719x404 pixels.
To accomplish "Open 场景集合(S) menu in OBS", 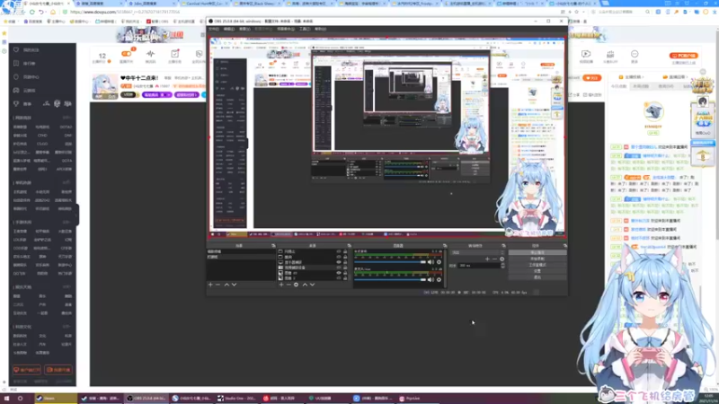I will coord(285,29).
